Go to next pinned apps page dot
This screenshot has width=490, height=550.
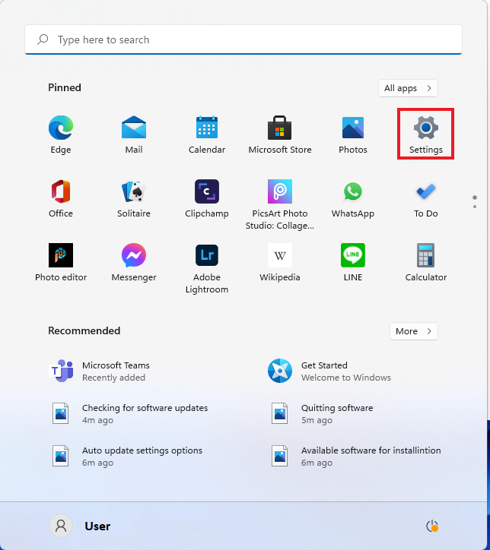coord(475,206)
